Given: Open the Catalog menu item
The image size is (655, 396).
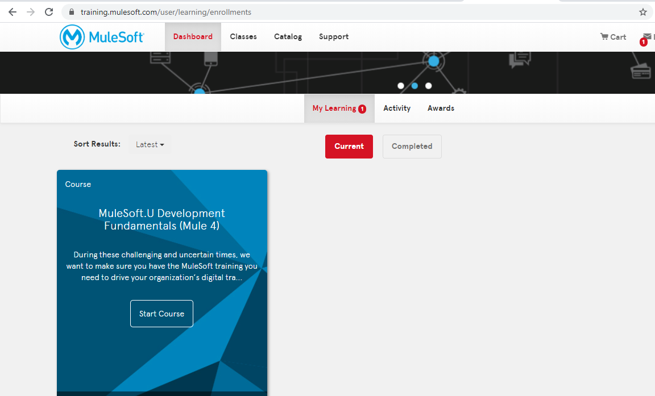Looking at the screenshot, I should tap(288, 37).
